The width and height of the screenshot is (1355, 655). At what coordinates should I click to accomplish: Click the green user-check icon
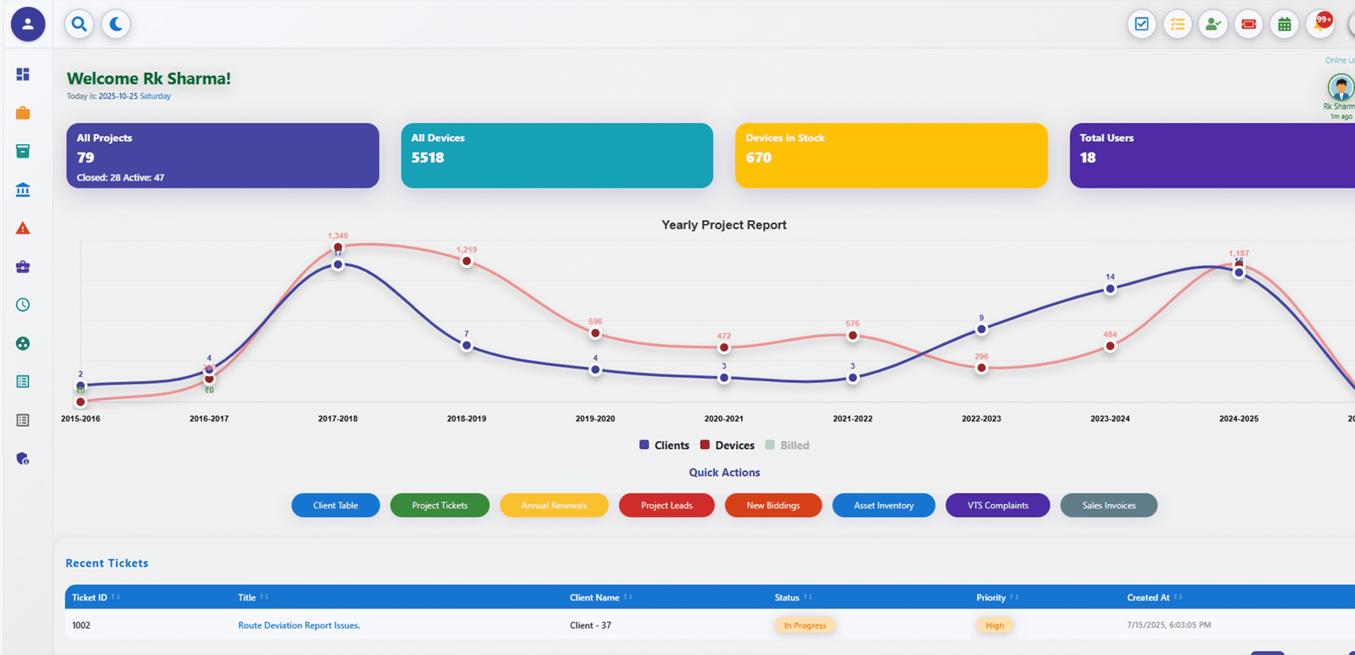click(1213, 24)
